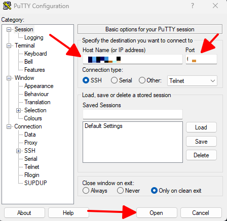The width and height of the screenshot is (227, 221).
Task: Choose the Serial connection type
Action: [114, 80]
